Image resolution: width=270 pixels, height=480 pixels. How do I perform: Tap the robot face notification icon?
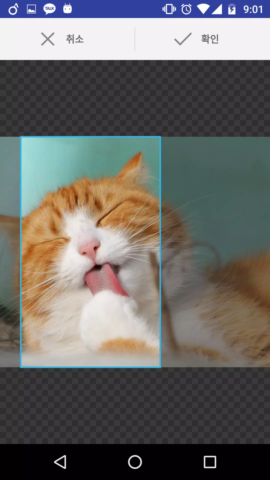(67, 8)
